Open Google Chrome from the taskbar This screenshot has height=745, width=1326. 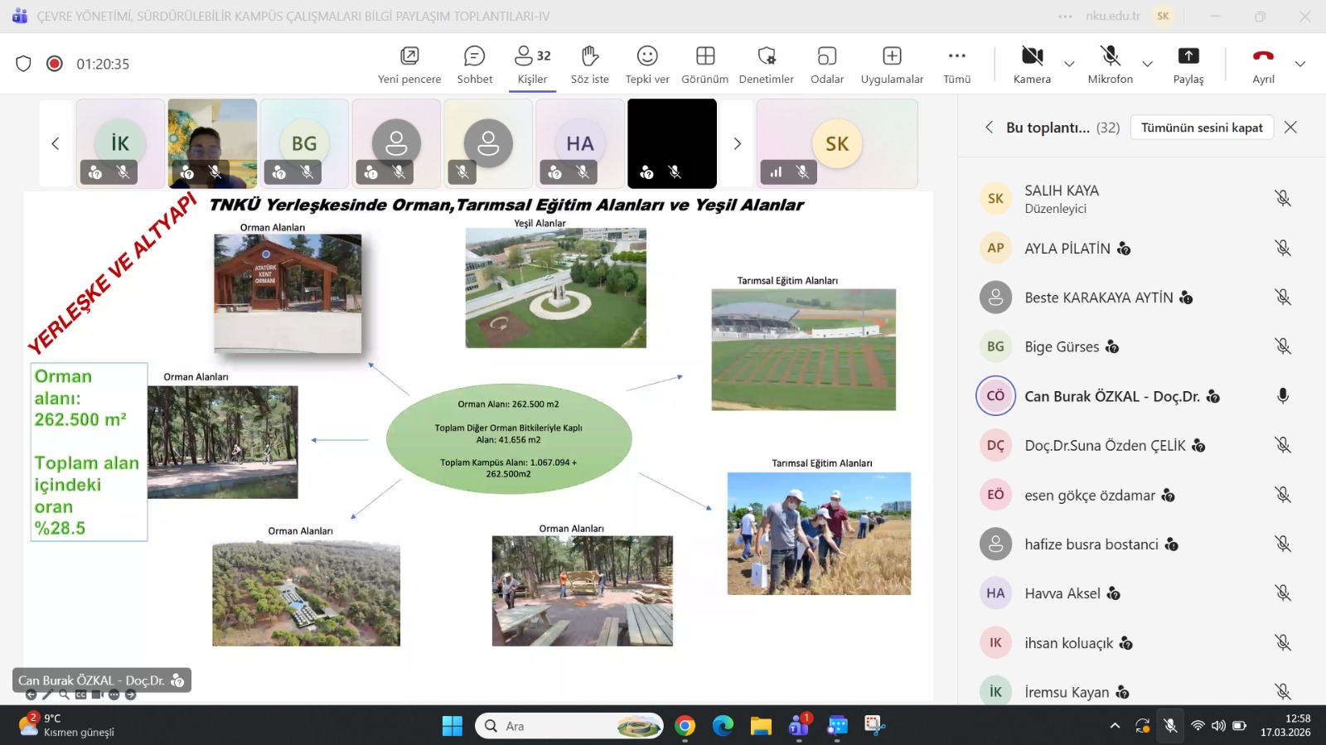(685, 726)
